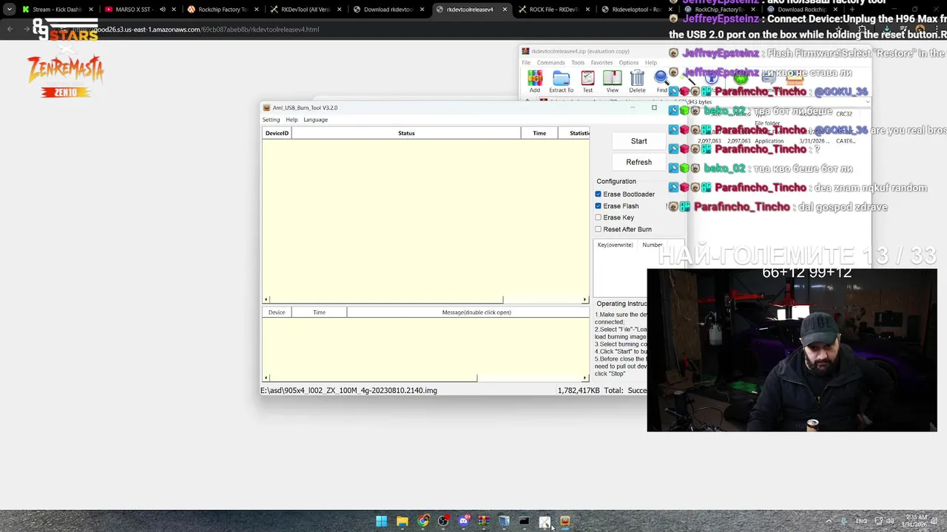
Task: Click the mute speaker icon on MARSO tab
Action: pyautogui.click(x=162, y=10)
